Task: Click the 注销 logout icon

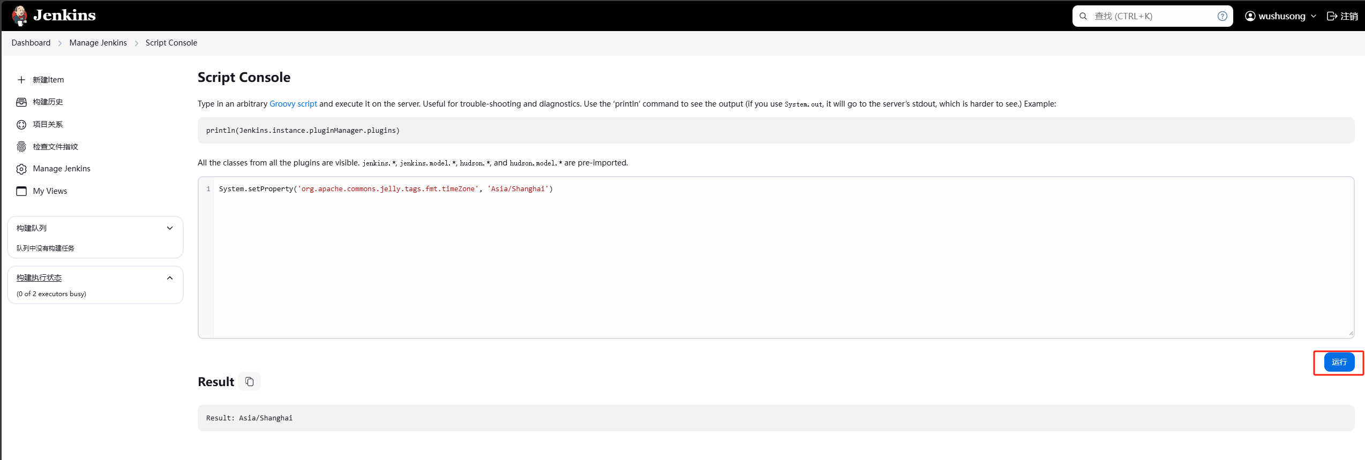Action: 1332,16
